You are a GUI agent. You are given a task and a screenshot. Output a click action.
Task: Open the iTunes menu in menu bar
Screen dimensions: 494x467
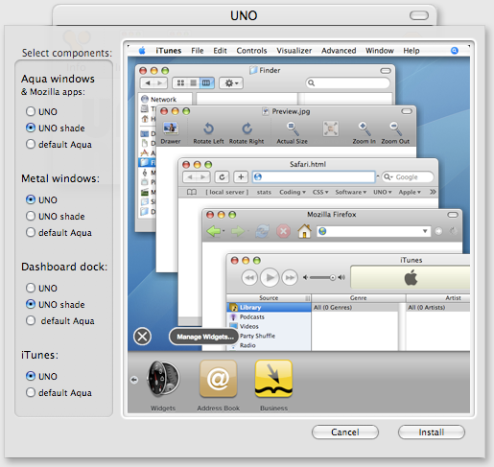click(x=169, y=51)
